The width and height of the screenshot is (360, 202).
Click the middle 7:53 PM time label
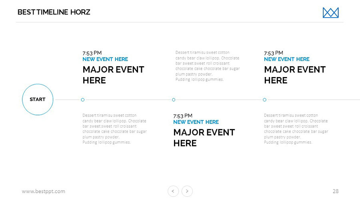pyautogui.click(x=183, y=116)
